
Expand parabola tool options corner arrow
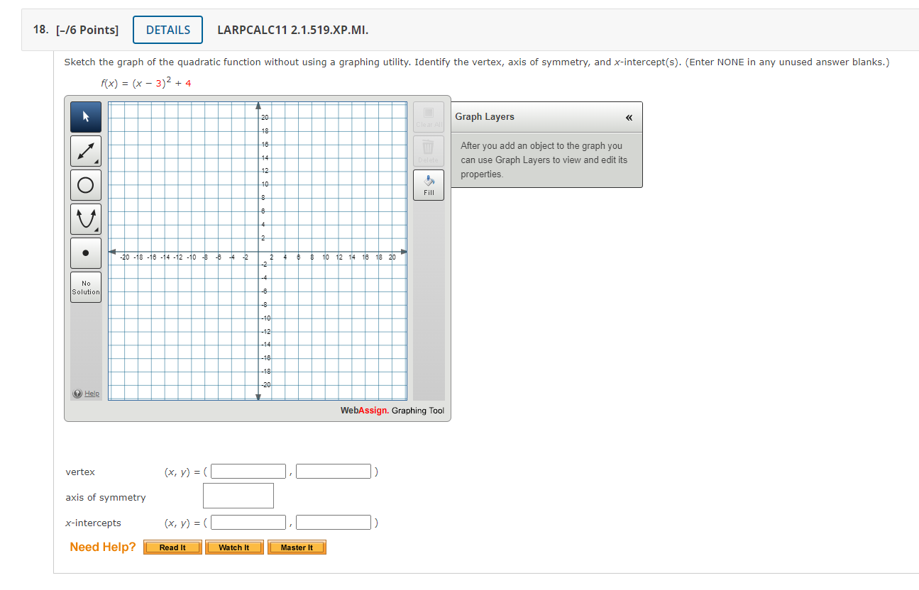tap(97, 230)
